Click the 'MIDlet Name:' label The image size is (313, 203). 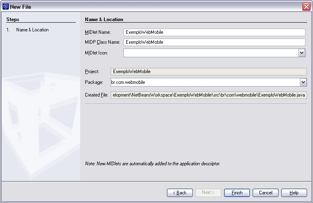[98, 33]
